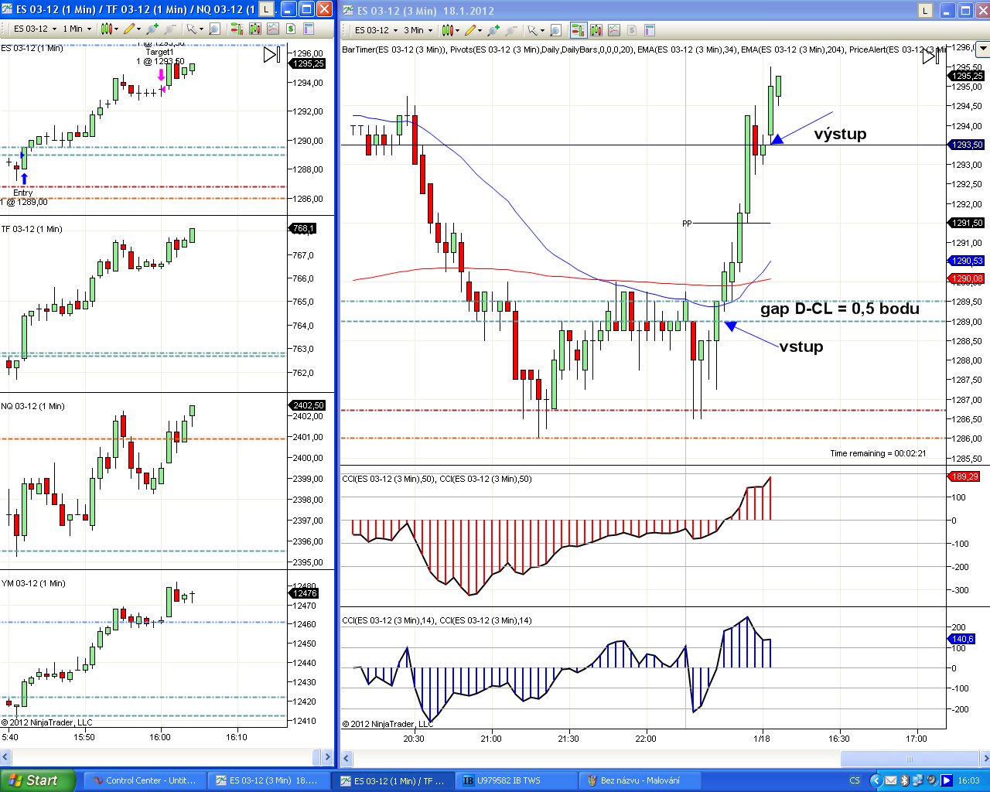Select cursor pointer tool in 3 Min window
Image resolution: width=990 pixels, height=792 pixels.
click(532, 30)
